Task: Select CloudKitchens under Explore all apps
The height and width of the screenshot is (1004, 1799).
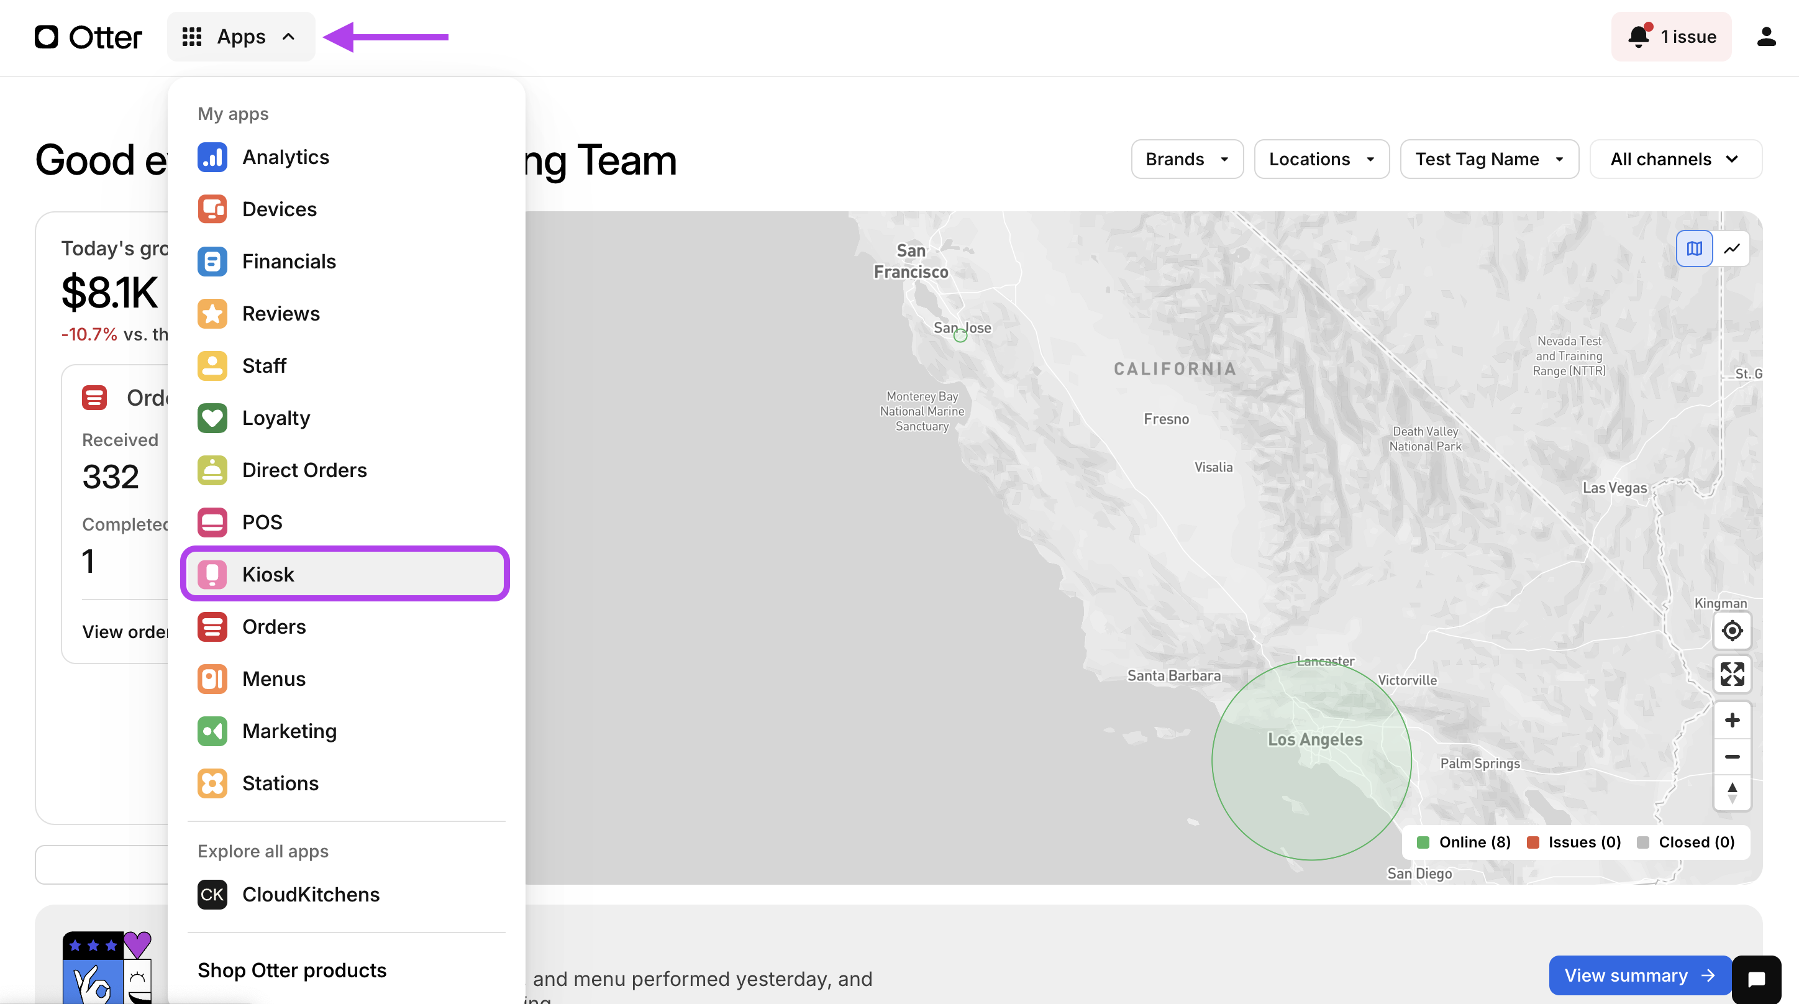Action: pos(345,894)
